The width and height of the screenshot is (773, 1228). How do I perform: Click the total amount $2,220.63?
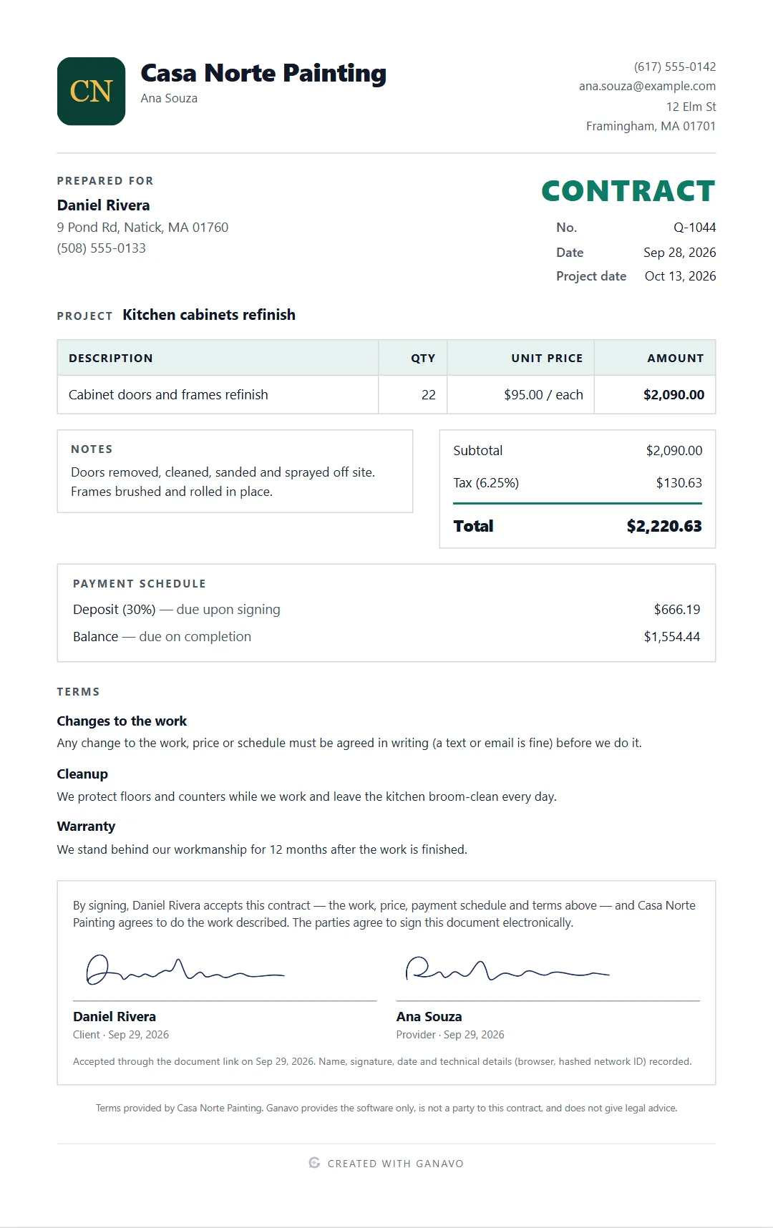[664, 526]
